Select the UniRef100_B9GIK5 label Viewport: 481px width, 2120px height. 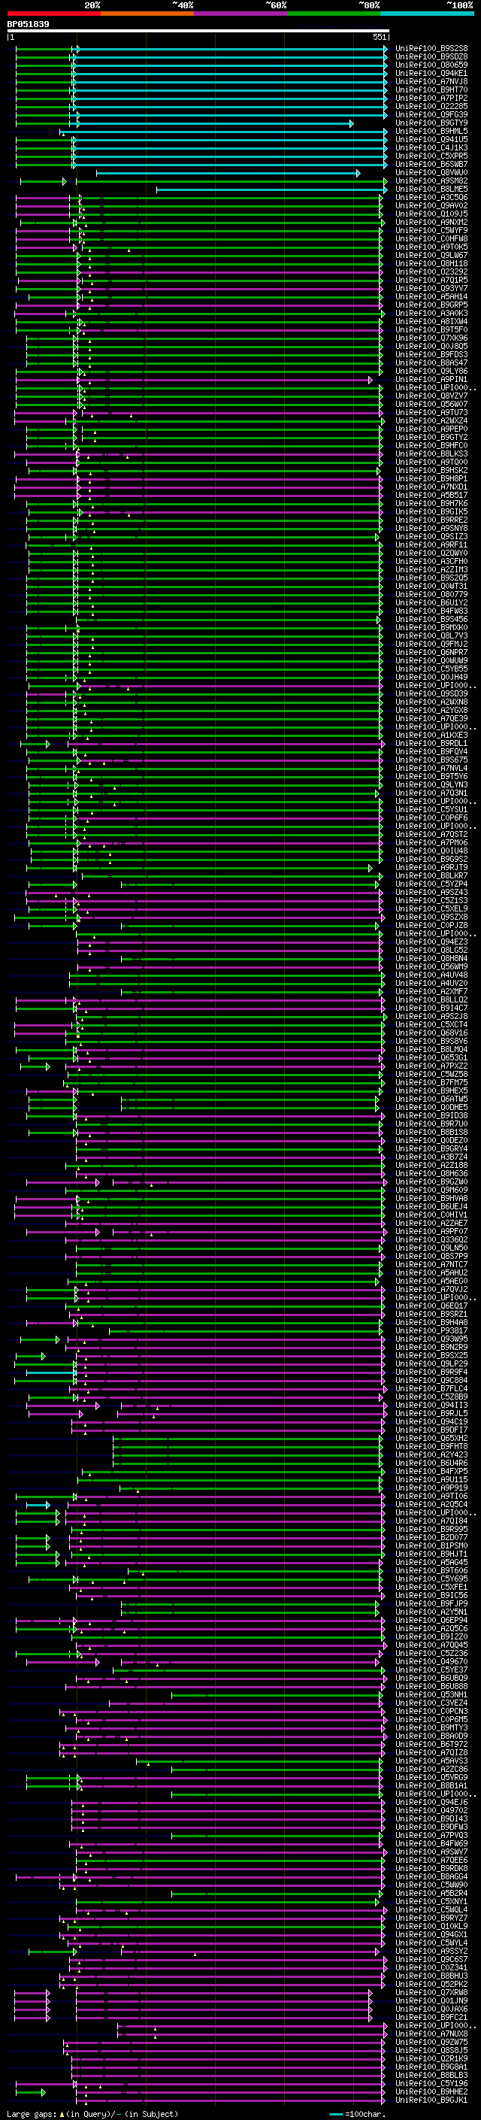[431, 512]
